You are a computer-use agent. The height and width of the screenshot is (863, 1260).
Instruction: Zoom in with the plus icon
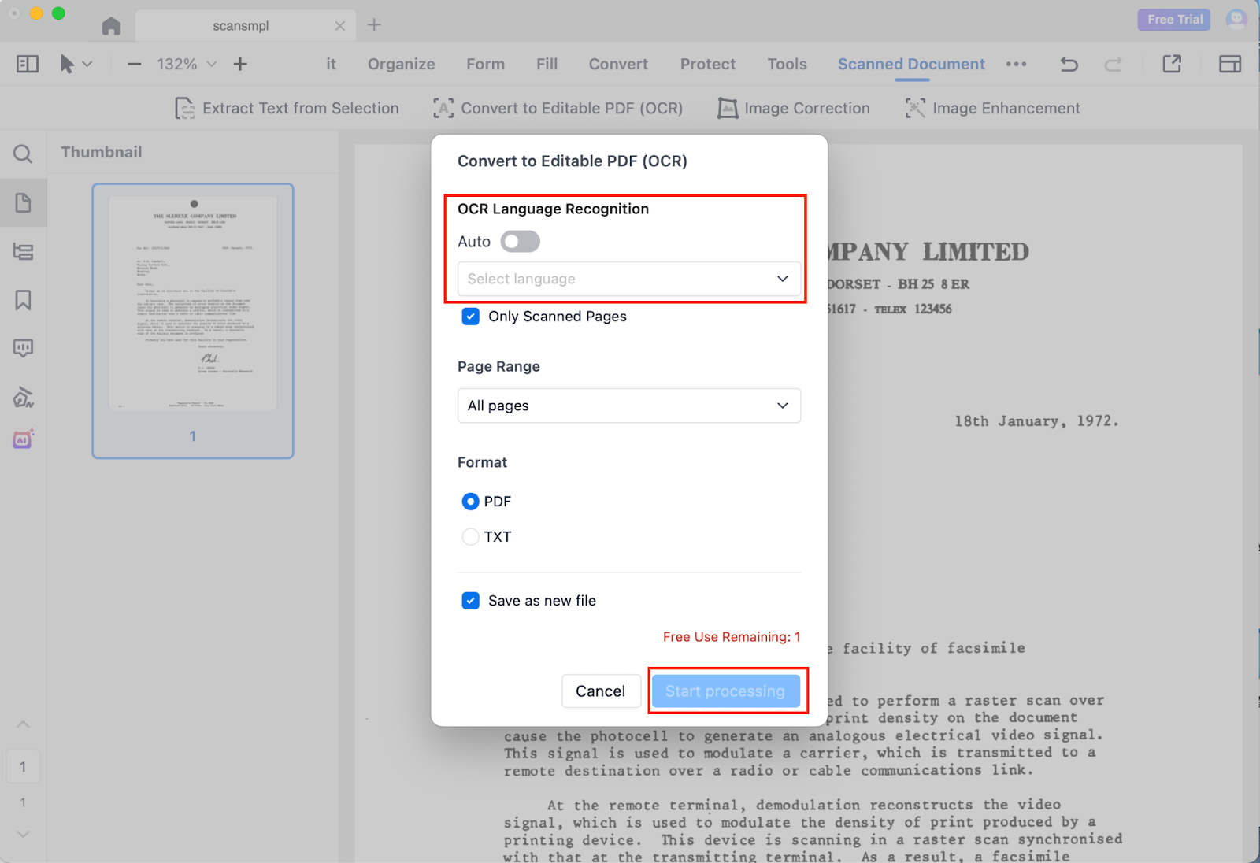coord(240,65)
